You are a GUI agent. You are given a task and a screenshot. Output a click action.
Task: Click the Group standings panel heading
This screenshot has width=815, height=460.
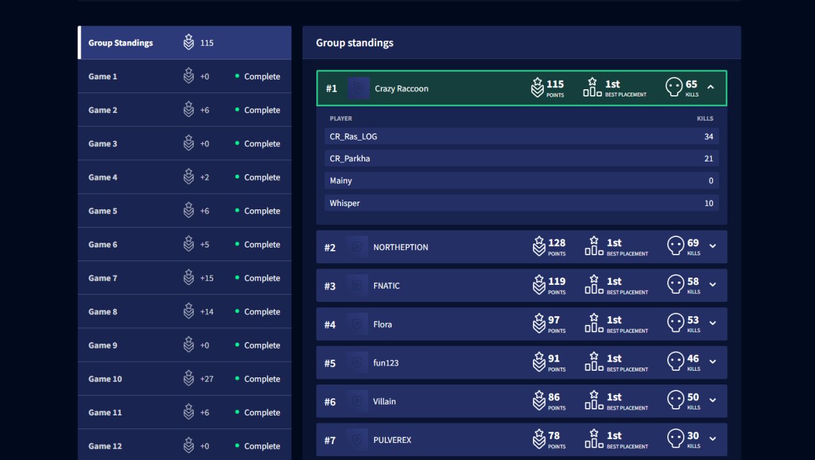355,43
